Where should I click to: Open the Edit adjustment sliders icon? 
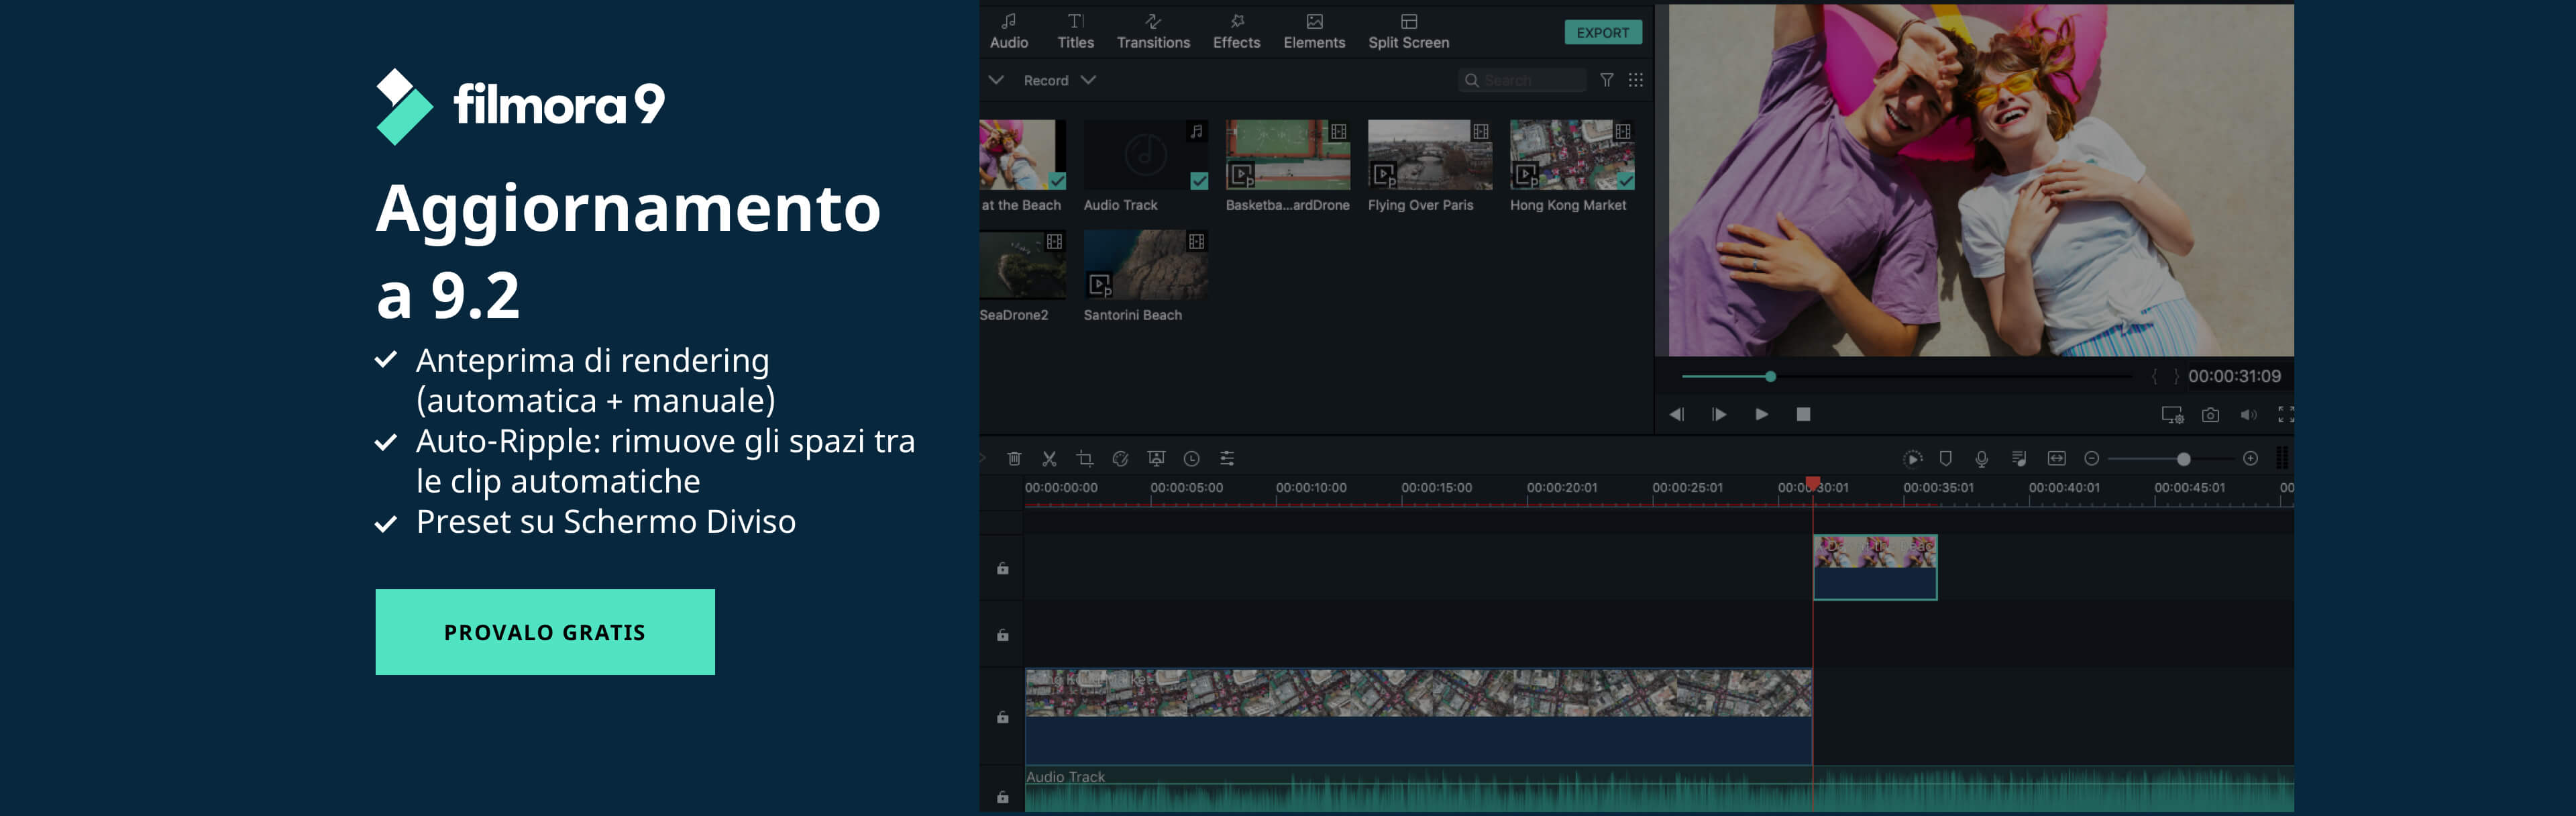click(x=1227, y=458)
